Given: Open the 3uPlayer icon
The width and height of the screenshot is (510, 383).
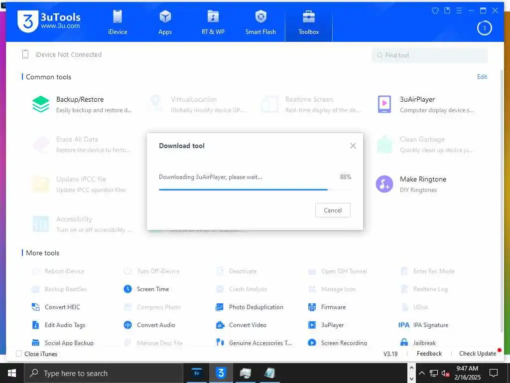Looking at the screenshot, I should pyautogui.click(x=312, y=325).
